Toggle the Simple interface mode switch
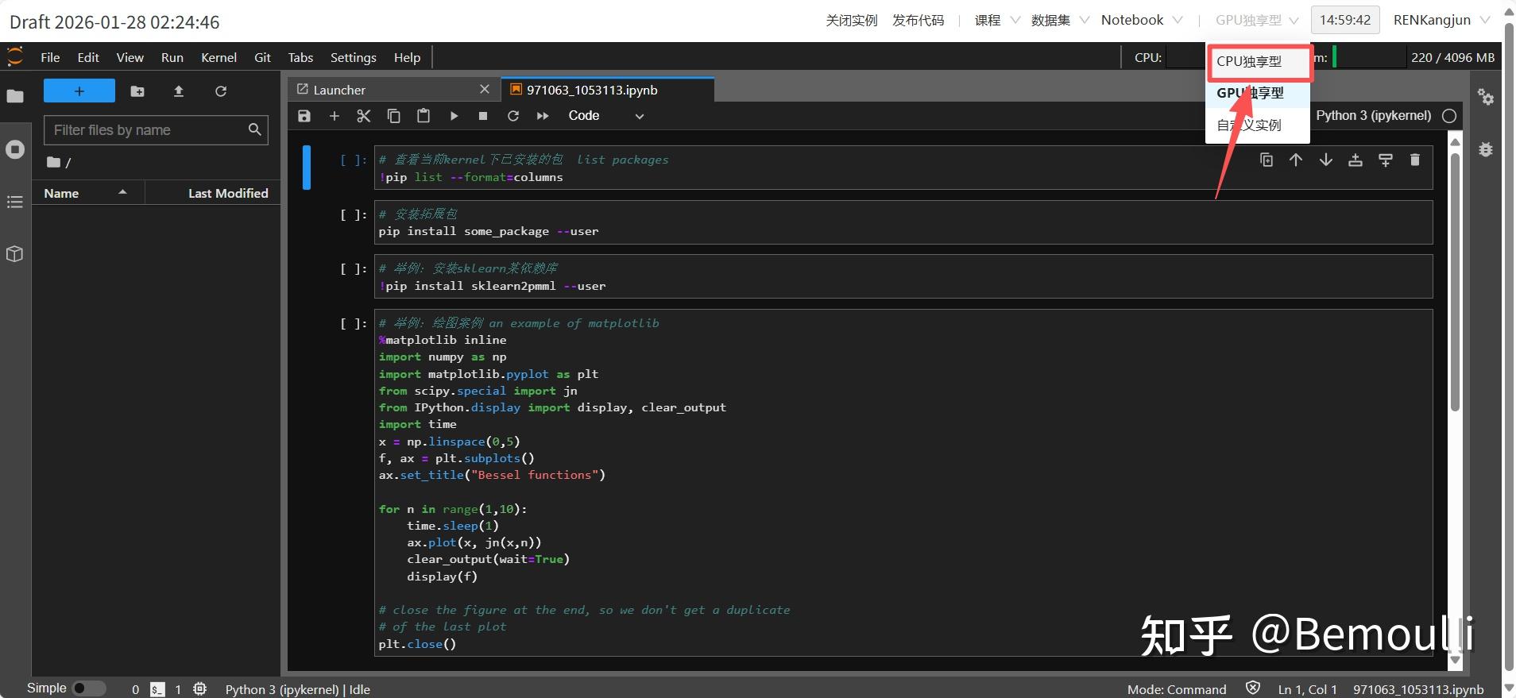1516x698 pixels. tap(89, 688)
